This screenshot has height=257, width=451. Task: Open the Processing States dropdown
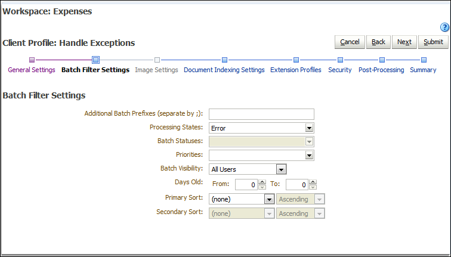[309, 128]
